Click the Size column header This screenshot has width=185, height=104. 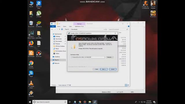pyautogui.click(x=120, y=33)
